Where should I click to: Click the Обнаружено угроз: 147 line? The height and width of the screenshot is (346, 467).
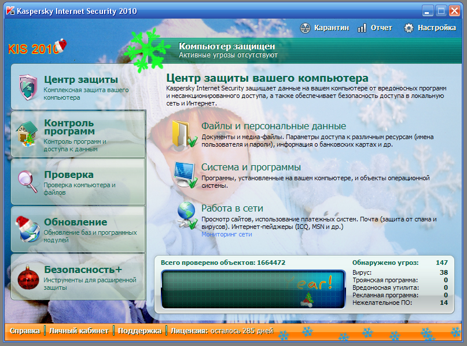click(400, 263)
